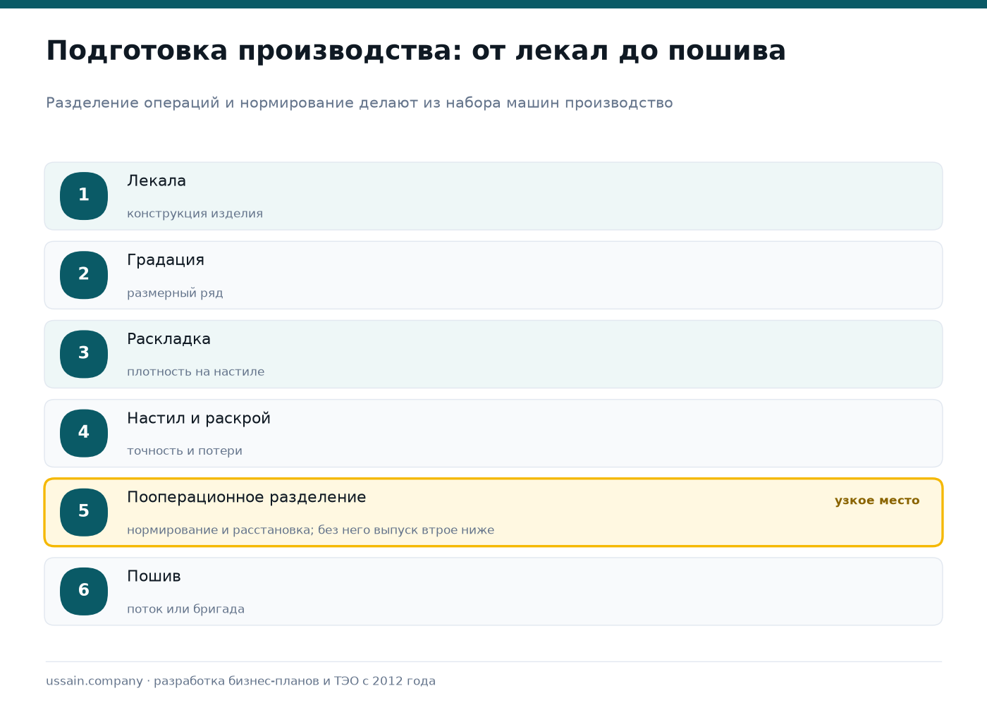Click the number 1 badge beside Лекала
Screen dimensions: 987x705
(x=84, y=196)
